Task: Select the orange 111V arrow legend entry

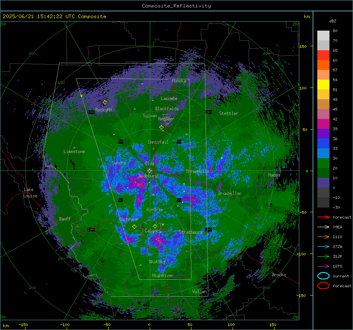Action: [323, 237]
